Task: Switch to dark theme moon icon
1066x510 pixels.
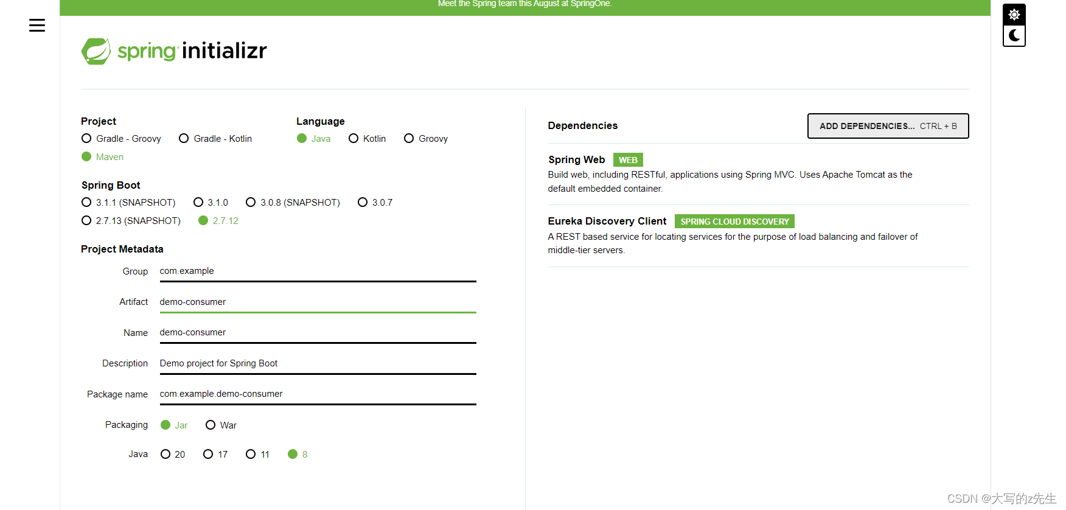Action: pyautogui.click(x=1014, y=35)
